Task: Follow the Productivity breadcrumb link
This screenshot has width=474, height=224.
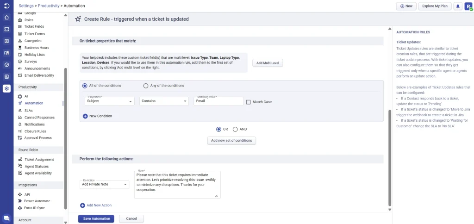Action: pyautogui.click(x=48, y=6)
